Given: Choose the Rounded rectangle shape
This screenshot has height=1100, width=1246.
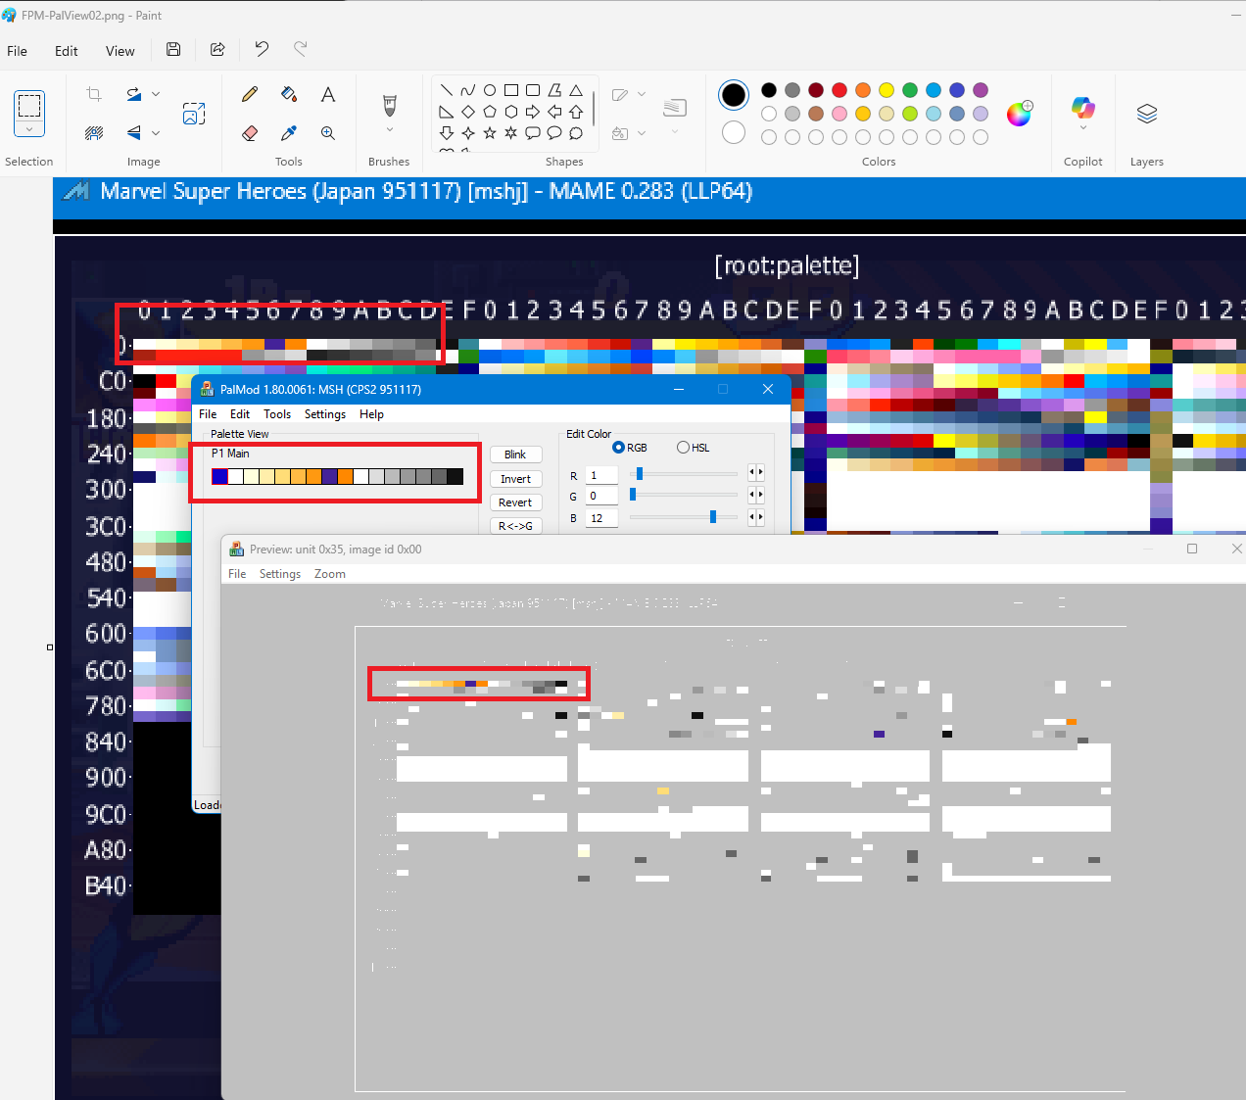Looking at the screenshot, I should (533, 90).
